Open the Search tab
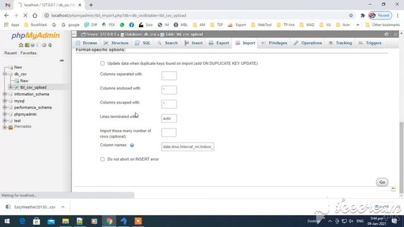Screen dimensions: 404x227 pos(168,43)
